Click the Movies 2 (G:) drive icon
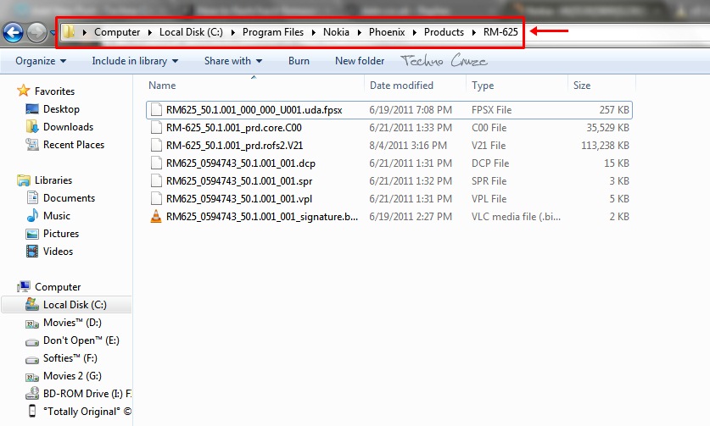The image size is (710, 426). point(32,377)
